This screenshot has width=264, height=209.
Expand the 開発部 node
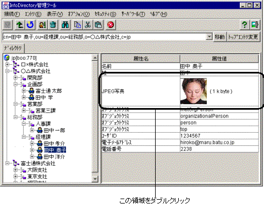click(15, 78)
